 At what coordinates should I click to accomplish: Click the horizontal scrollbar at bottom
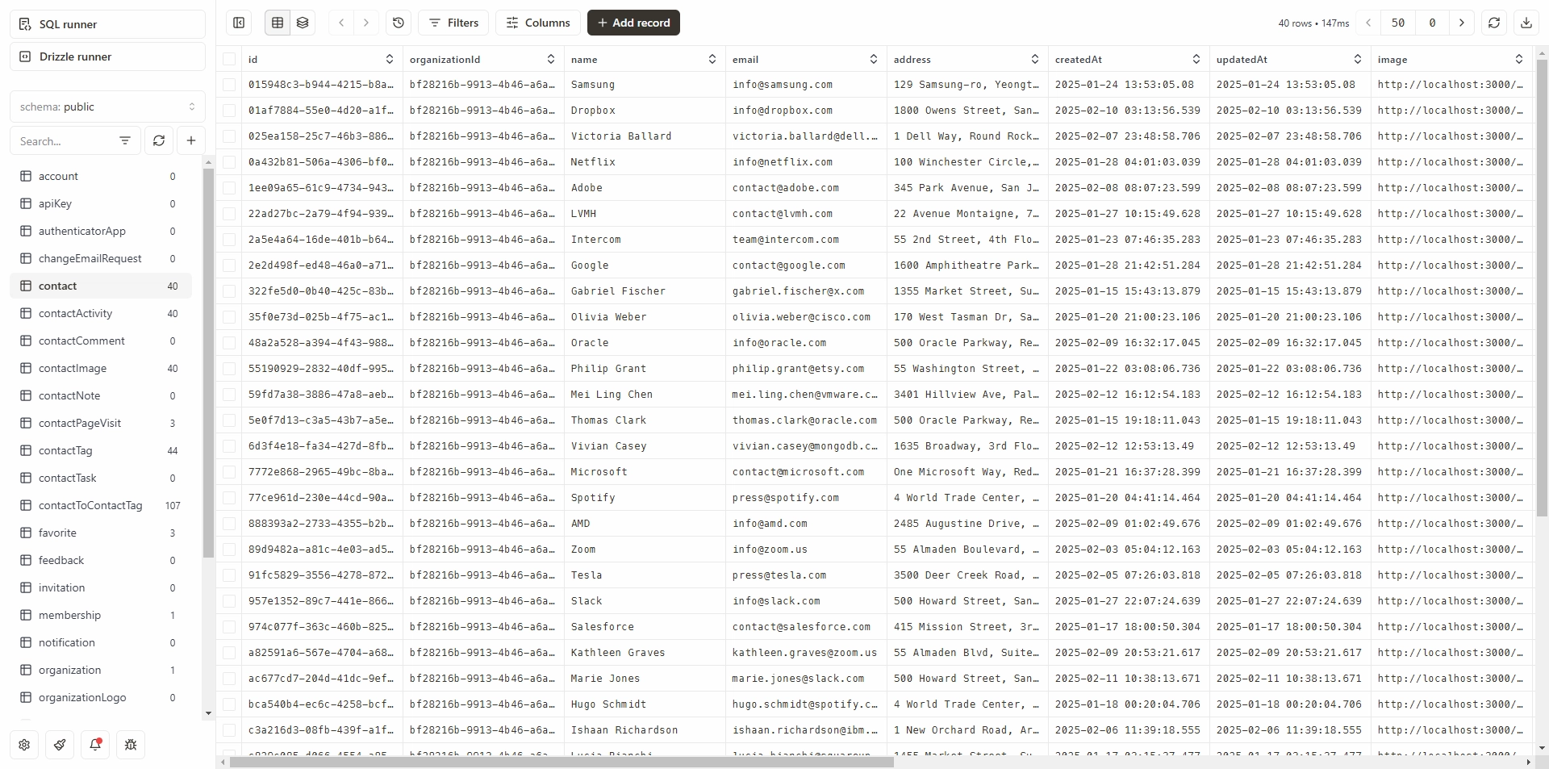(562, 762)
